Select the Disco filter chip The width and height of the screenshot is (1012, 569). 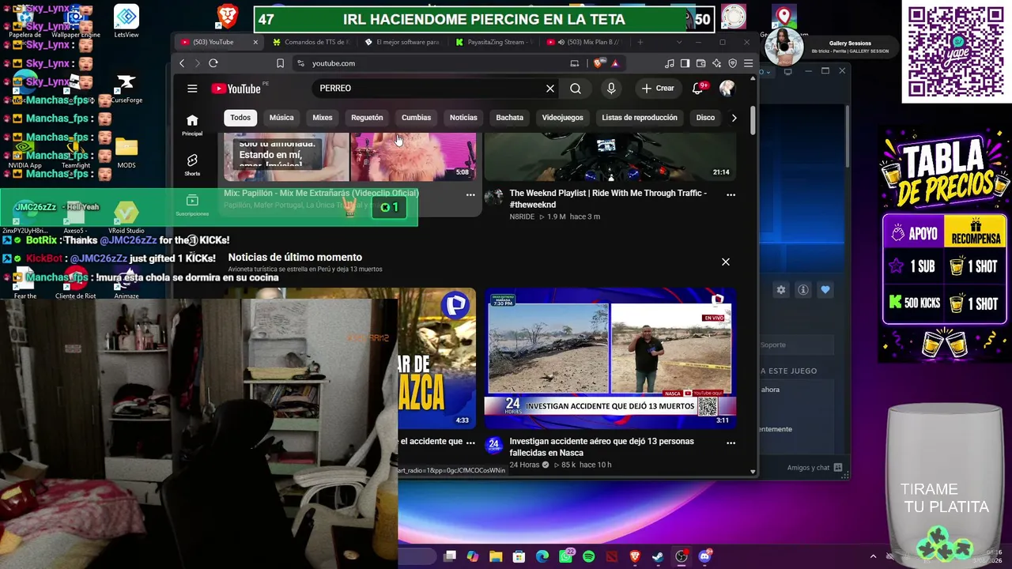click(705, 118)
